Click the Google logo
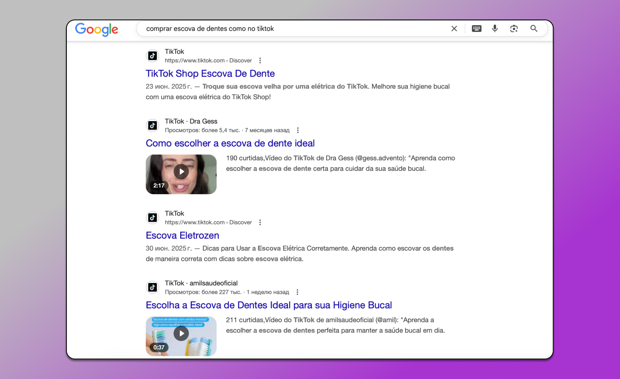 (x=97, y=29)
